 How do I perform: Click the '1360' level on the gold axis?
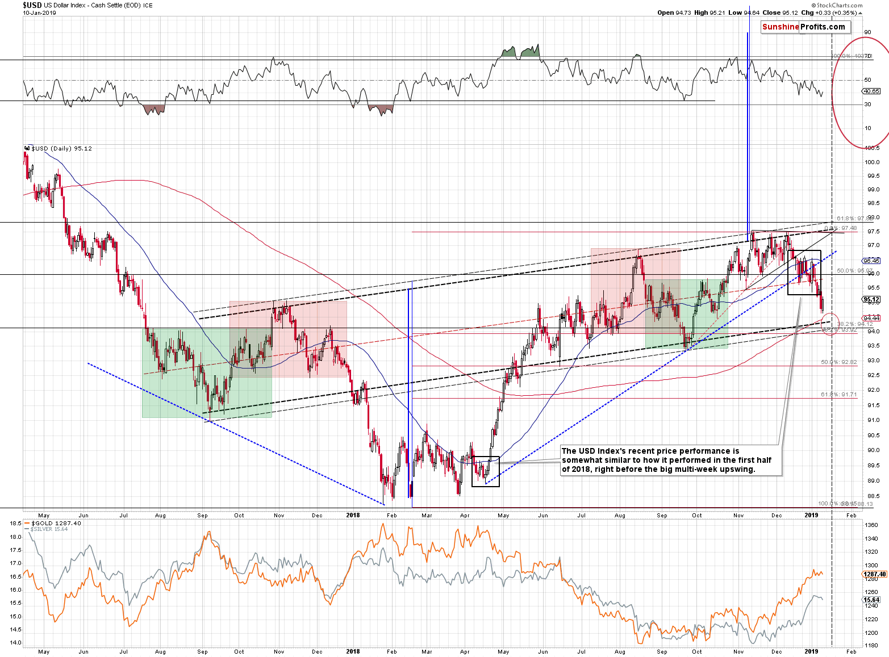tap(870, 525)
